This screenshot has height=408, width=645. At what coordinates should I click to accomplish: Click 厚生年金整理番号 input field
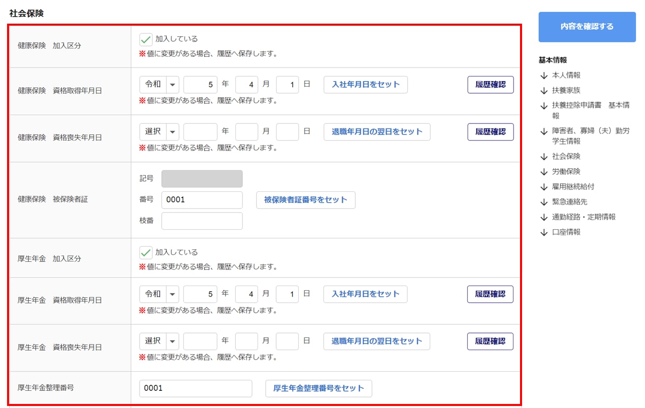196,389
